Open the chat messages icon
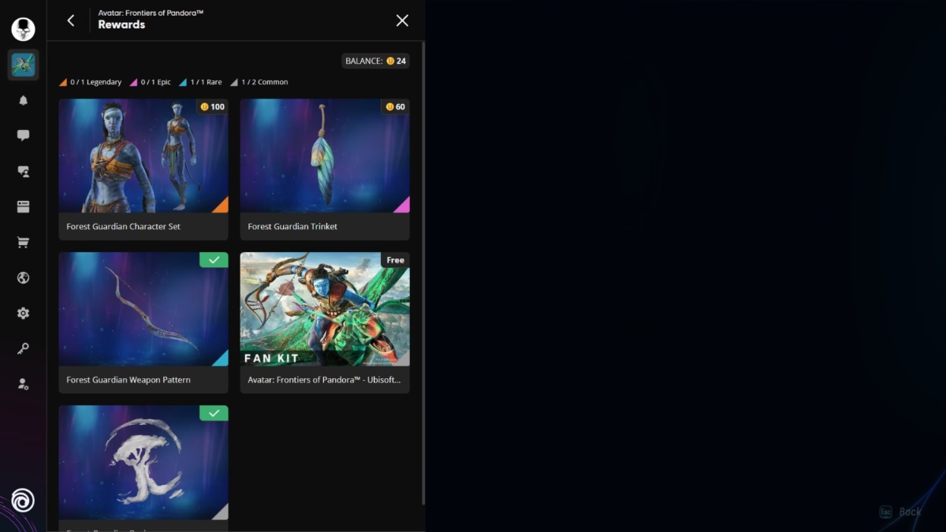 tap(23, 136)
